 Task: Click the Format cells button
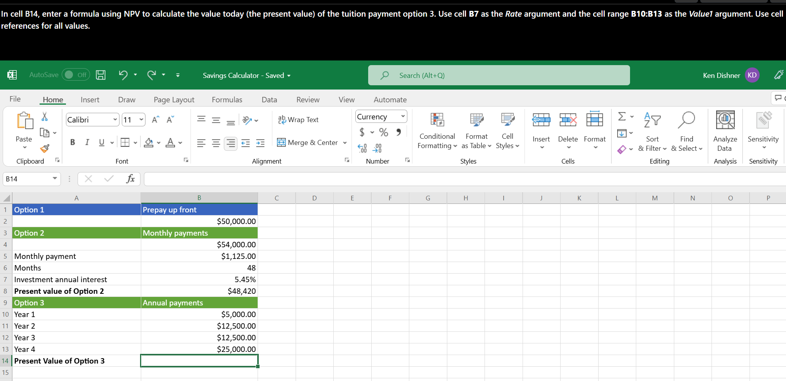point(595,131)
